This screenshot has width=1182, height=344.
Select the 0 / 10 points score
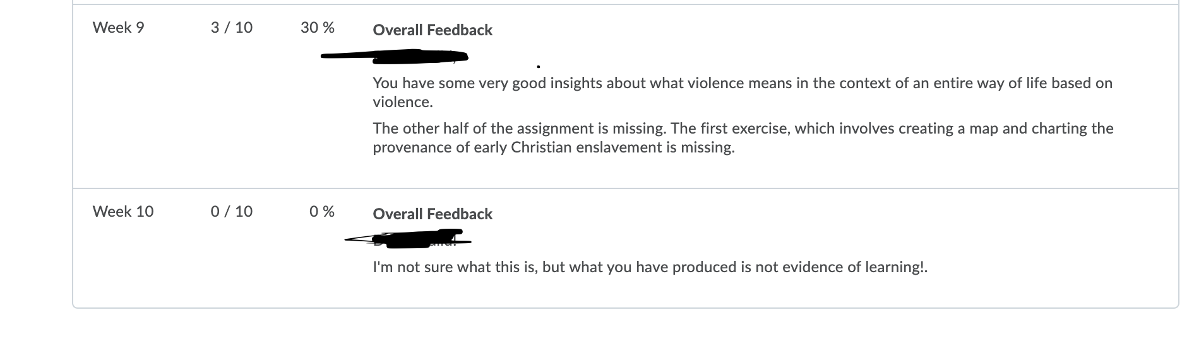[x=232, y=211]
